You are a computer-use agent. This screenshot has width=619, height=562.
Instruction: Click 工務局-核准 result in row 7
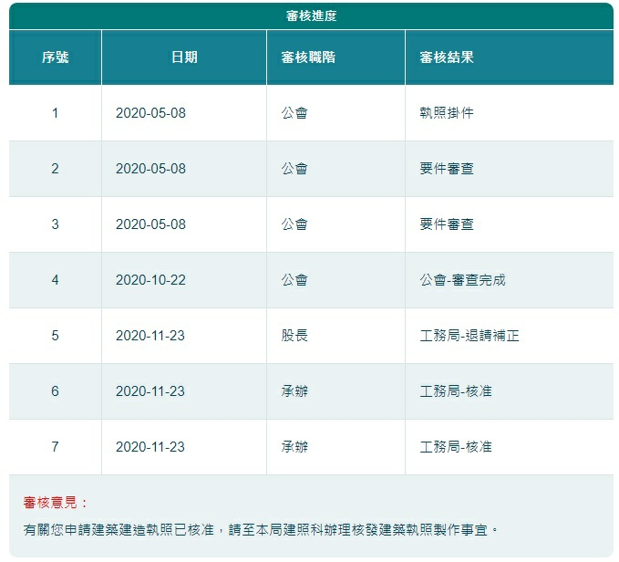[456, 447]
